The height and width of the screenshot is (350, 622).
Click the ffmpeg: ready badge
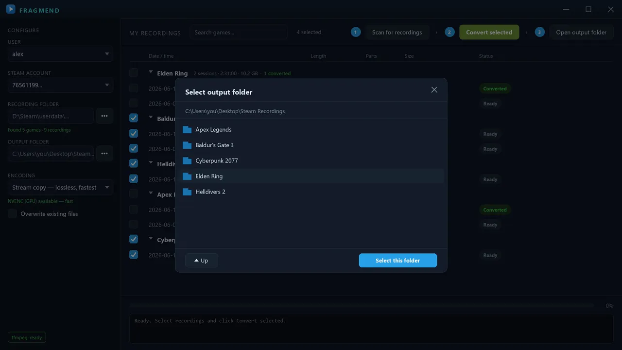pos(27,337)
